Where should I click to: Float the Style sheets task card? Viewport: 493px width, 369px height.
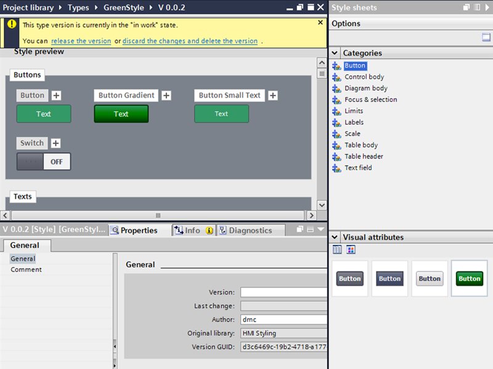(467, 7)
